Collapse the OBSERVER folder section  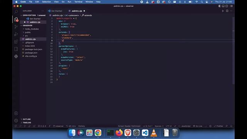coord(27,25)
